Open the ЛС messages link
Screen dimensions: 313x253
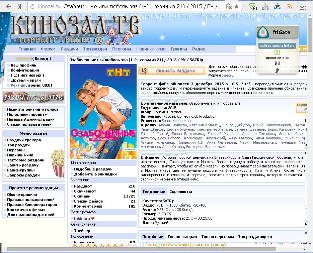(27, 75)
